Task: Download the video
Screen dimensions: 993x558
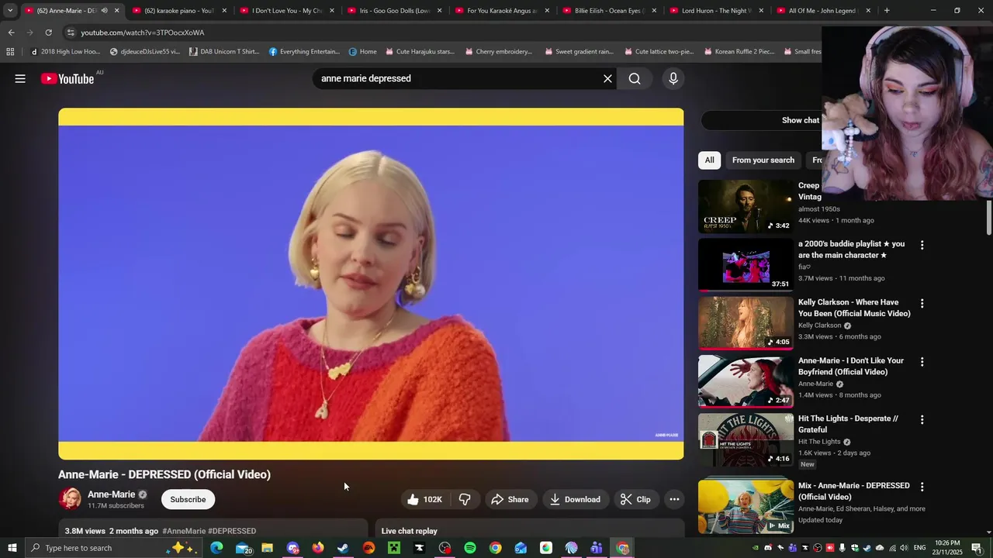Action: 575,499
